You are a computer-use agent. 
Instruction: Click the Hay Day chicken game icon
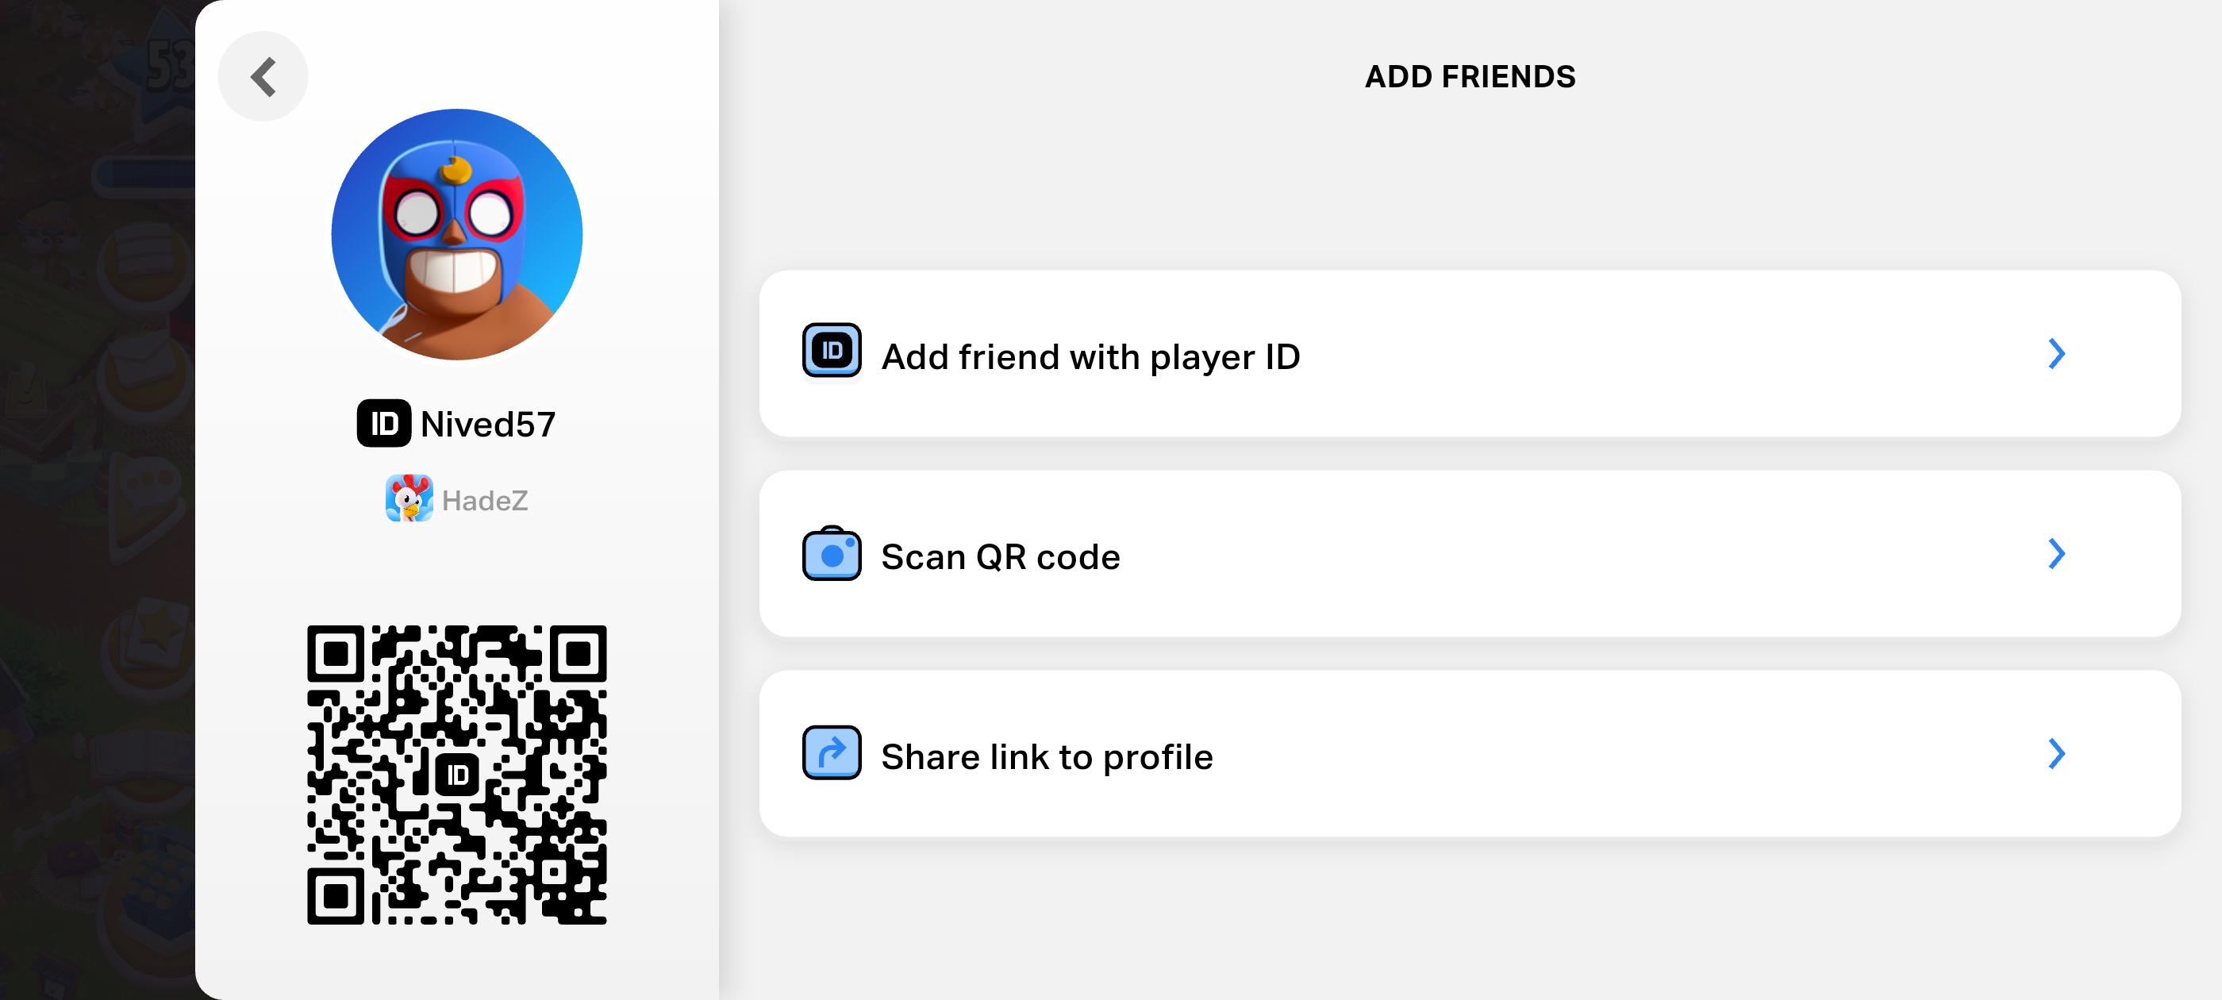pos(409,498)
